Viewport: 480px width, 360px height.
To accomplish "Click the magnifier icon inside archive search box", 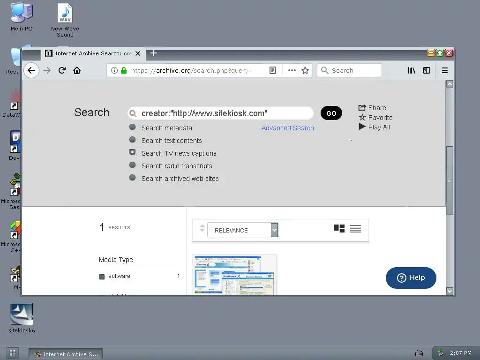I will 133,113.
